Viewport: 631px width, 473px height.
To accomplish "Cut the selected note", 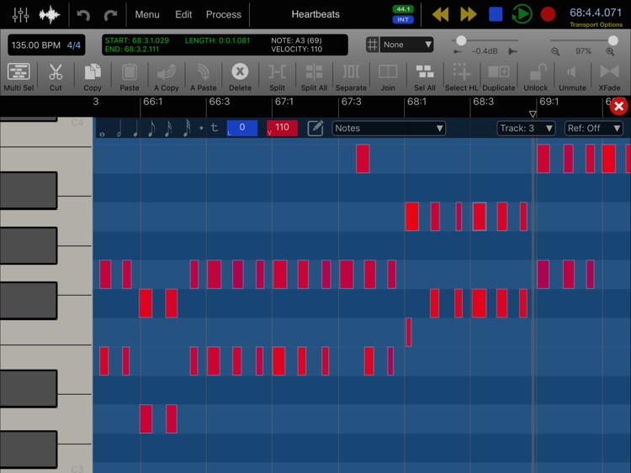I will pyautogui.click(x=56, y=77).
